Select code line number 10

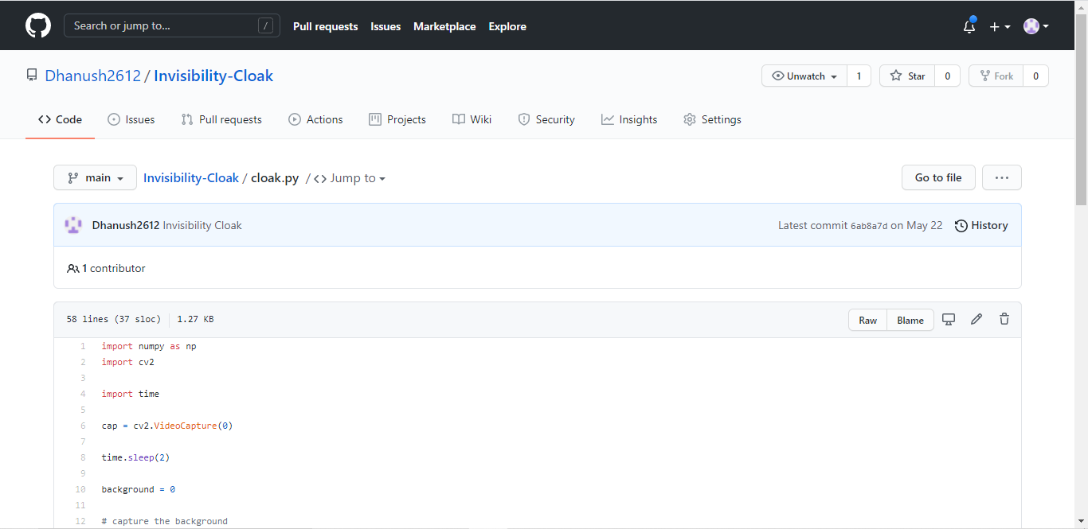pyautogui.click(x=80, y=489)
